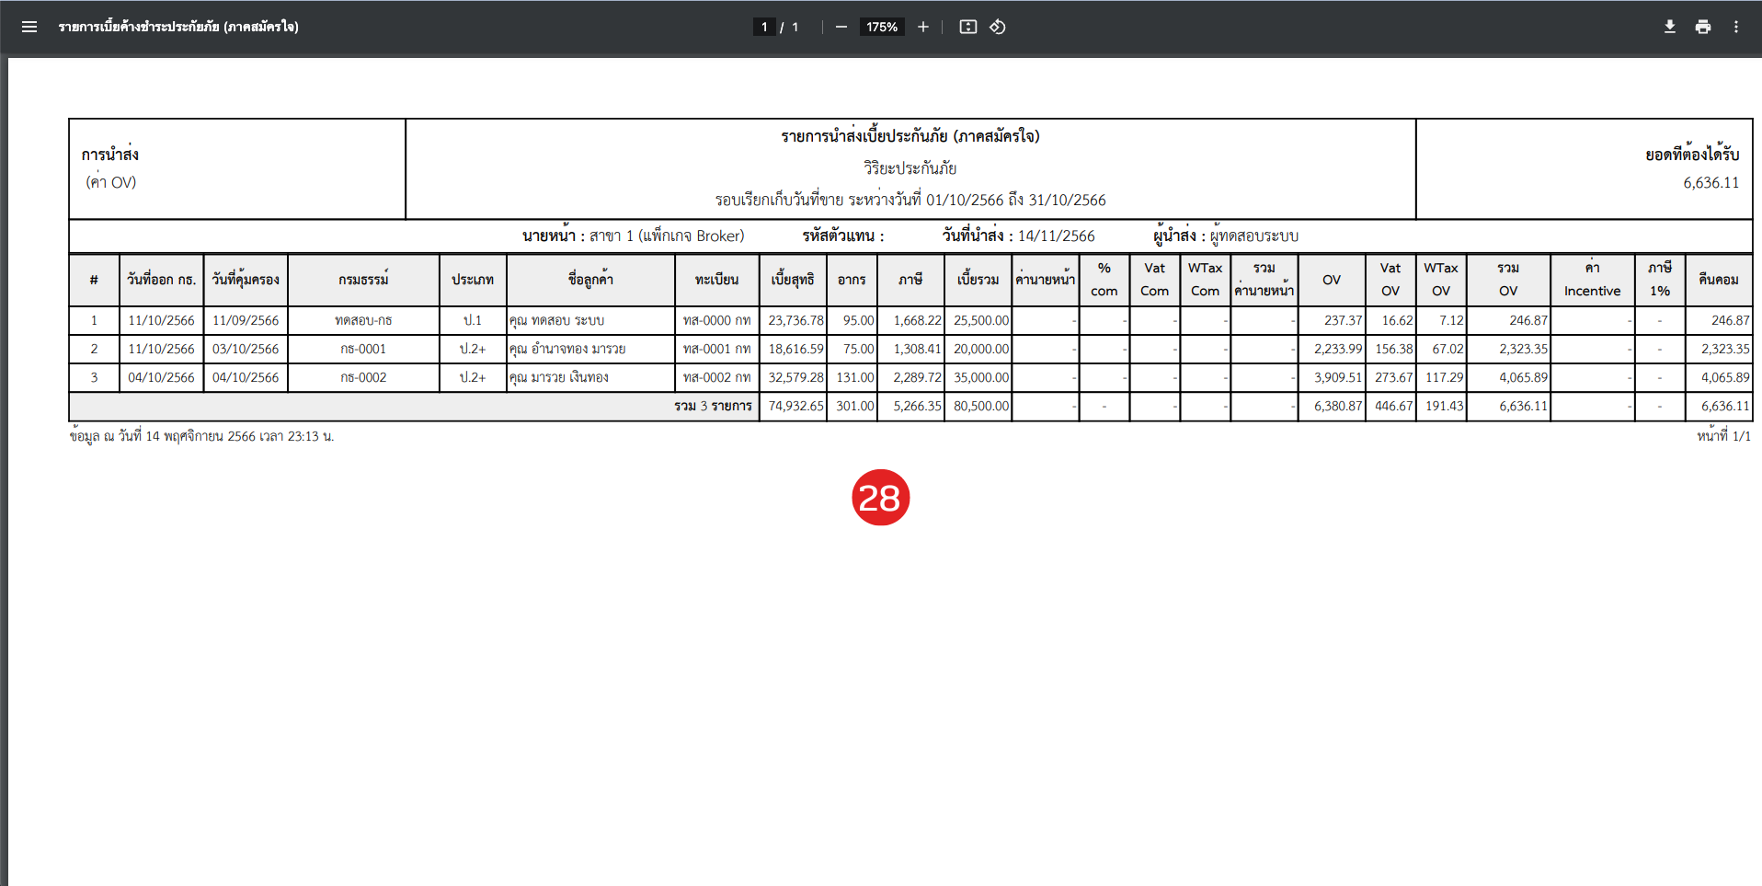The height and width of the screenshot is (886, 1762).
Task: Click OV value 2,233.99
Action: tap(1338, 349)
